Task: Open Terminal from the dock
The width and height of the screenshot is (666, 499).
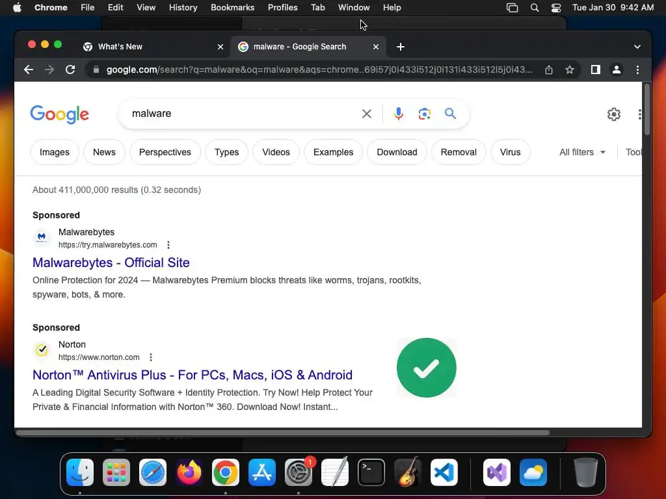Action: click(371, 472)
